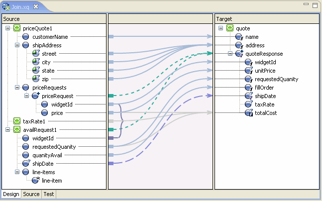Click the totalCost target element icon
The image size is (322, 201).
coord(249,113)
